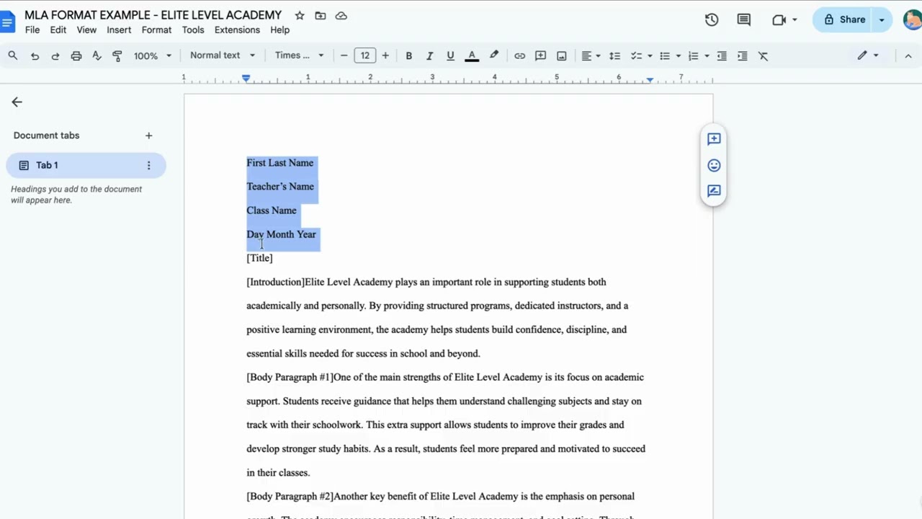This screenshot has width=922, height=519.
Task: Select Tab 1 in the sidebar
Action: coord(86,165)
